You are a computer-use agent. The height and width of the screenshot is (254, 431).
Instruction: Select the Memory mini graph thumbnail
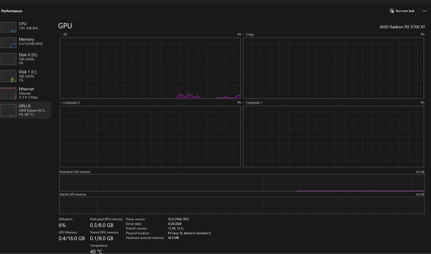pyautogui.click(x=9, y=43)
